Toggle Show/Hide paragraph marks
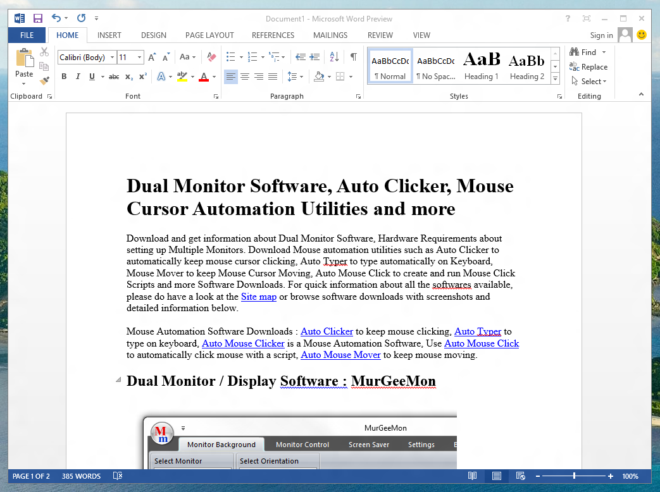This screenshot has height=492, width=660. [x=353, y=57]
